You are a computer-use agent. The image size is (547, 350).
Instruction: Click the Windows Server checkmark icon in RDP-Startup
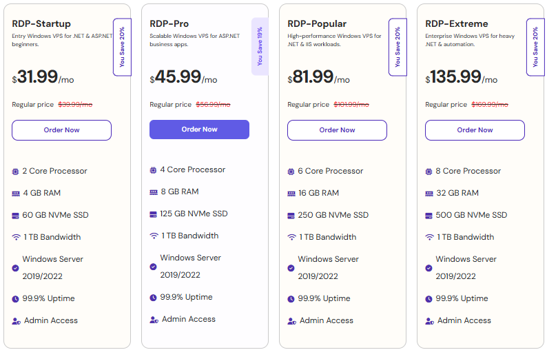tap(15, 267)
